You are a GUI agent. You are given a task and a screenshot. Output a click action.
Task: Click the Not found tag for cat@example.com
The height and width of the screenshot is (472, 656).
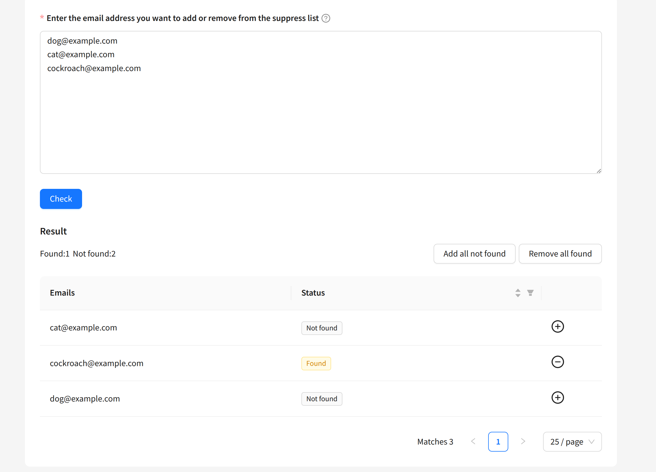click(322, 328)
